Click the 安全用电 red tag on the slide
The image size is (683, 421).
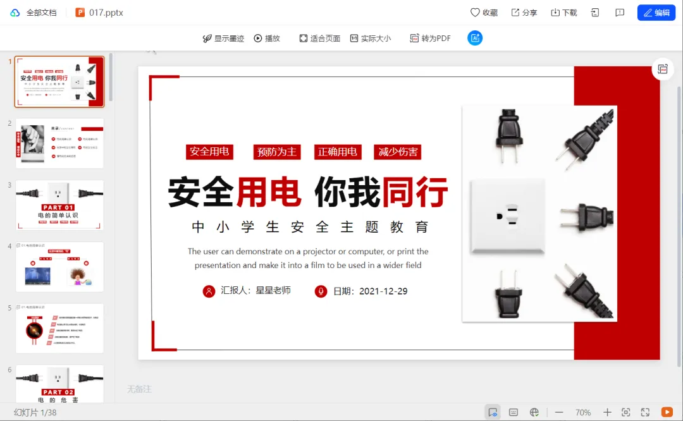[x=209, y=152]
